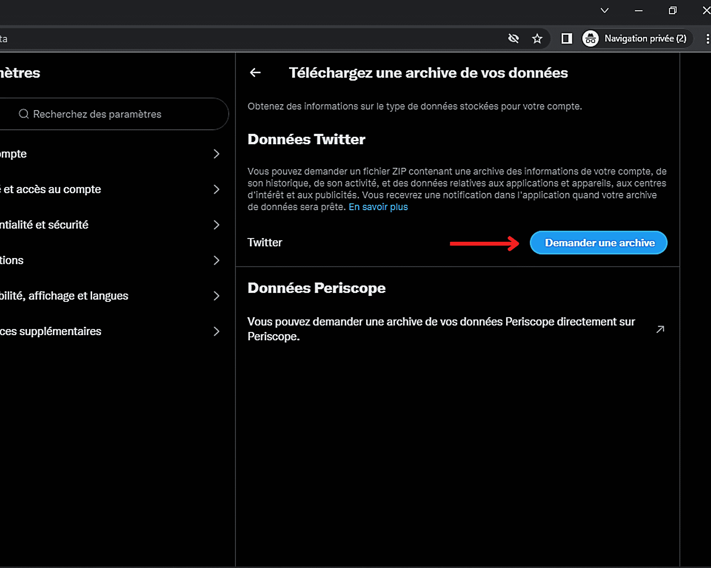Click the search magnifier icon in settings
Viewport: 711px width, 568px height.
(x=24, y=114)
